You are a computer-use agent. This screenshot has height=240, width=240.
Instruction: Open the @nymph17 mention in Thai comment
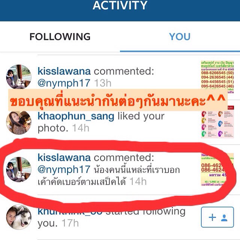64,169
